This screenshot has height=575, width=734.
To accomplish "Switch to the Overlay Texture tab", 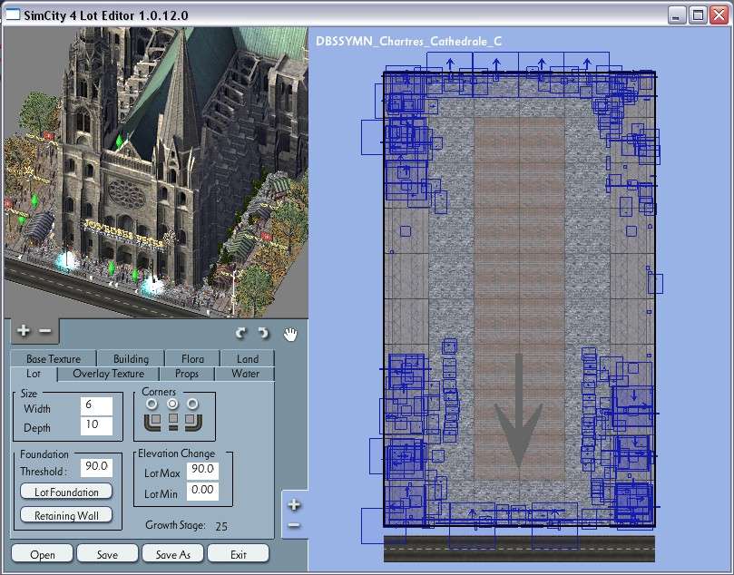I will (109, 374).
